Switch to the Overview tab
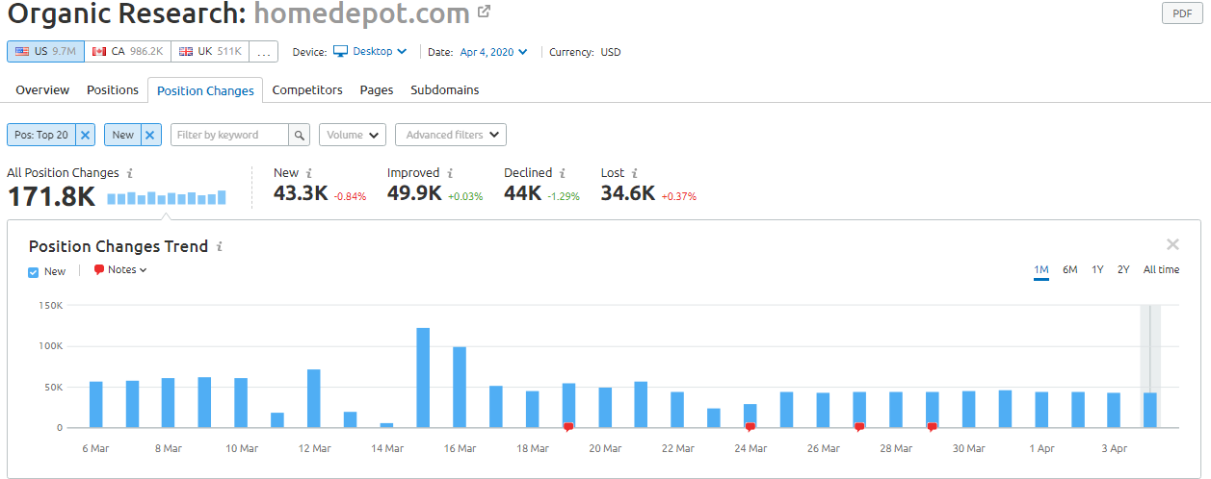The image size is (1211, 479). point(42,89)
